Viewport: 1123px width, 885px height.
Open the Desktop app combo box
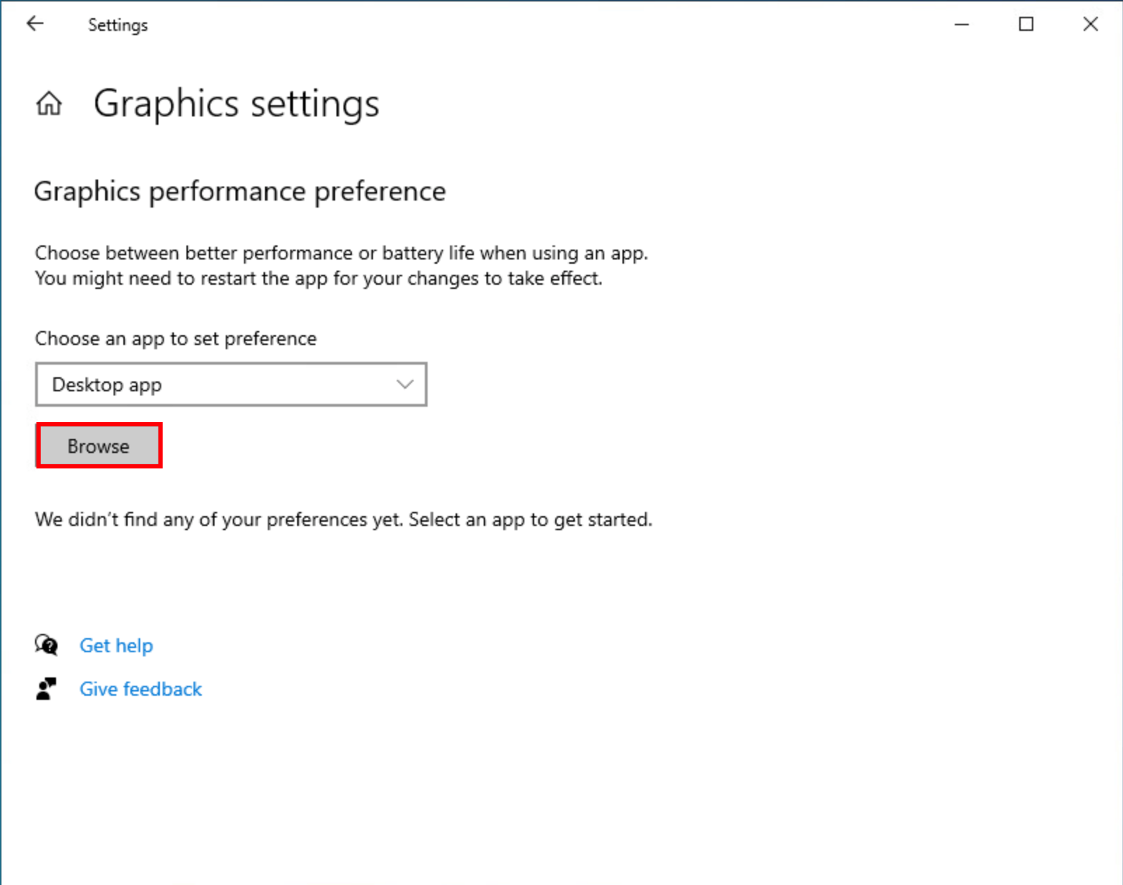[231, 384]
